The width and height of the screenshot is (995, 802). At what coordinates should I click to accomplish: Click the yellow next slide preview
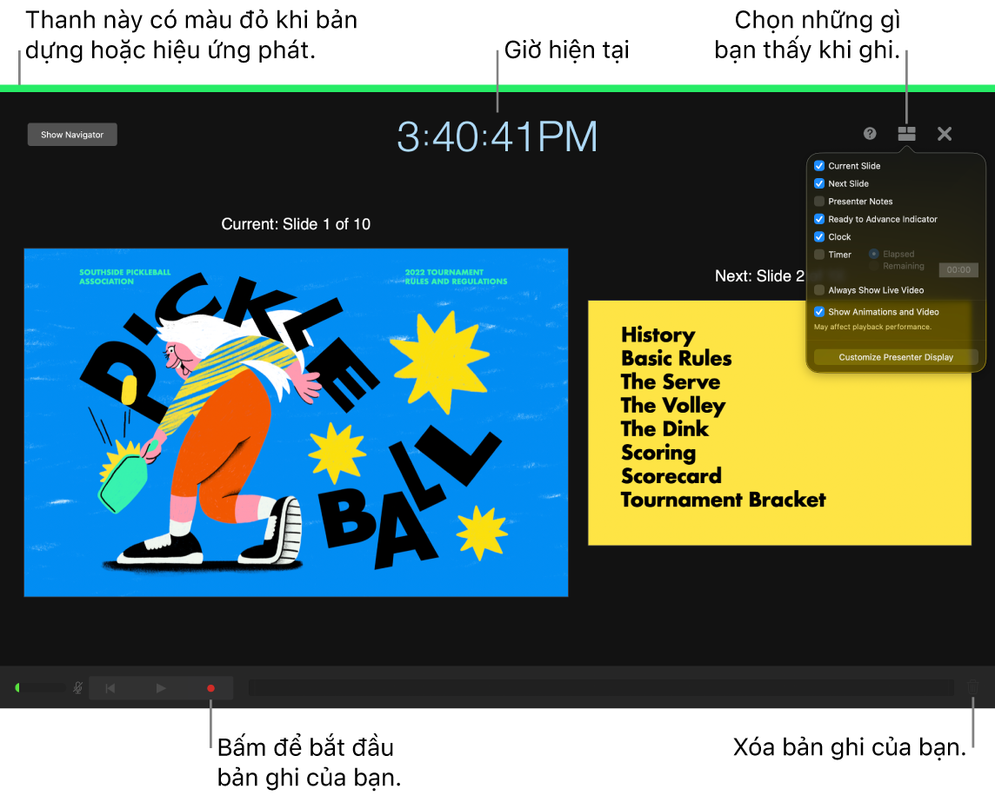[x=779, y=423]
